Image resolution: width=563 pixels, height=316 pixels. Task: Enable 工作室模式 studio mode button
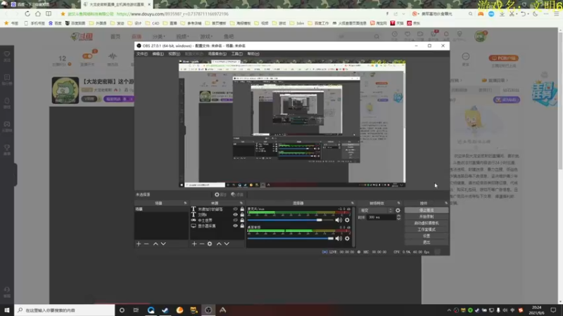point(426,230)
